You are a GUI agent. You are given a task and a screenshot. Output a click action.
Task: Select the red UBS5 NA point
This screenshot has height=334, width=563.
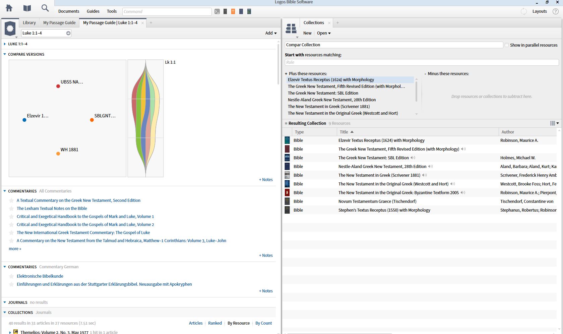[58, 86]
